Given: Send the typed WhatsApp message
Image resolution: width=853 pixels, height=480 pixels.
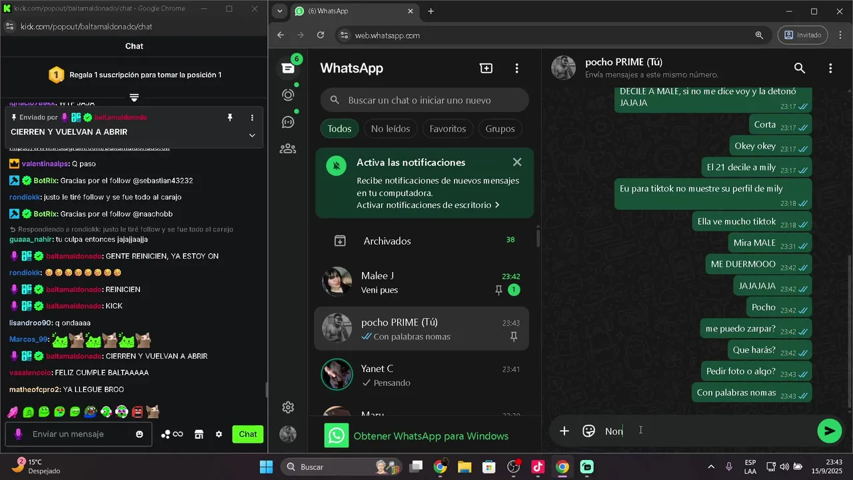Looking at the screenshot, I should (829, 431).
